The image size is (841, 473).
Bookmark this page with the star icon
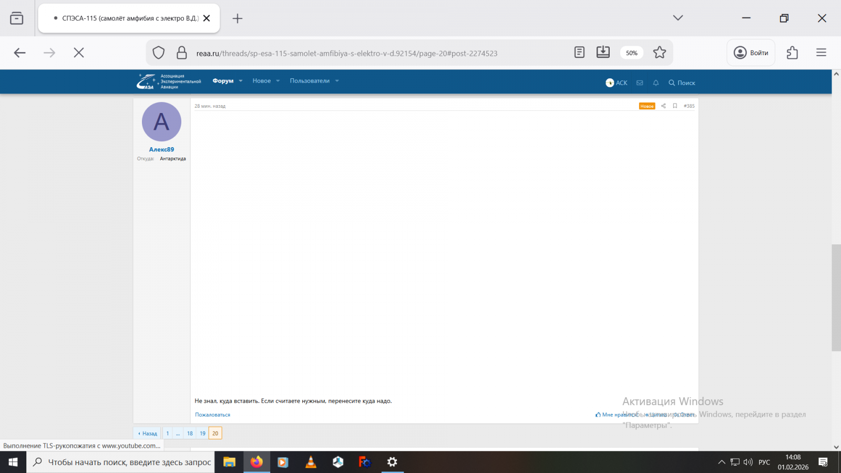(x=659, y=53)
